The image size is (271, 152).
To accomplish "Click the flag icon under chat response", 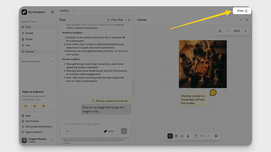I will coord(82,89).
